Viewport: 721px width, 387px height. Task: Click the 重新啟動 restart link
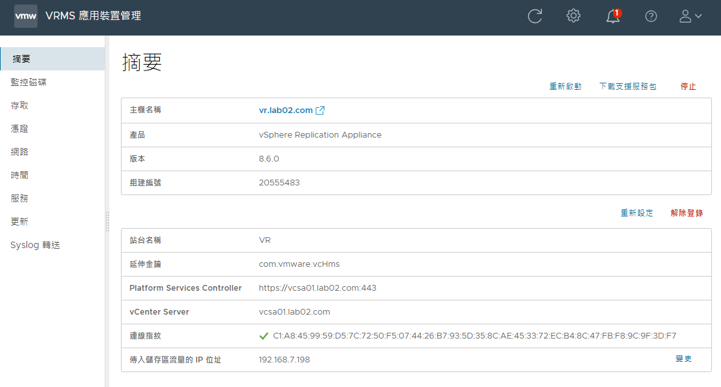point(565,87)
